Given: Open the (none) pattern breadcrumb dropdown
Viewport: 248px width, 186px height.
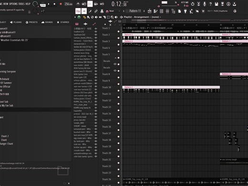Looking at the screenshot, I should (x=155, y=17).
